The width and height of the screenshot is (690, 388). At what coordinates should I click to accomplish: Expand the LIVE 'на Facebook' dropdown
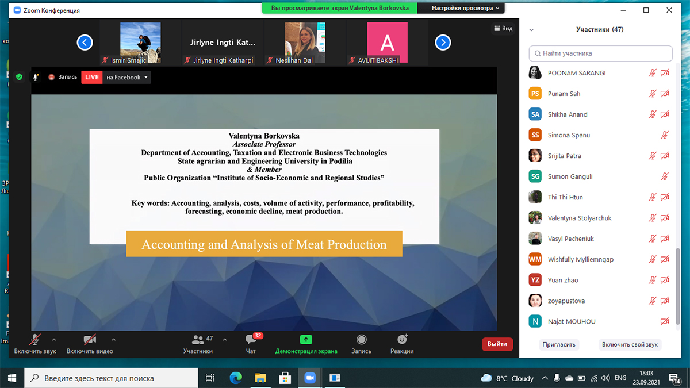(146, 78)
